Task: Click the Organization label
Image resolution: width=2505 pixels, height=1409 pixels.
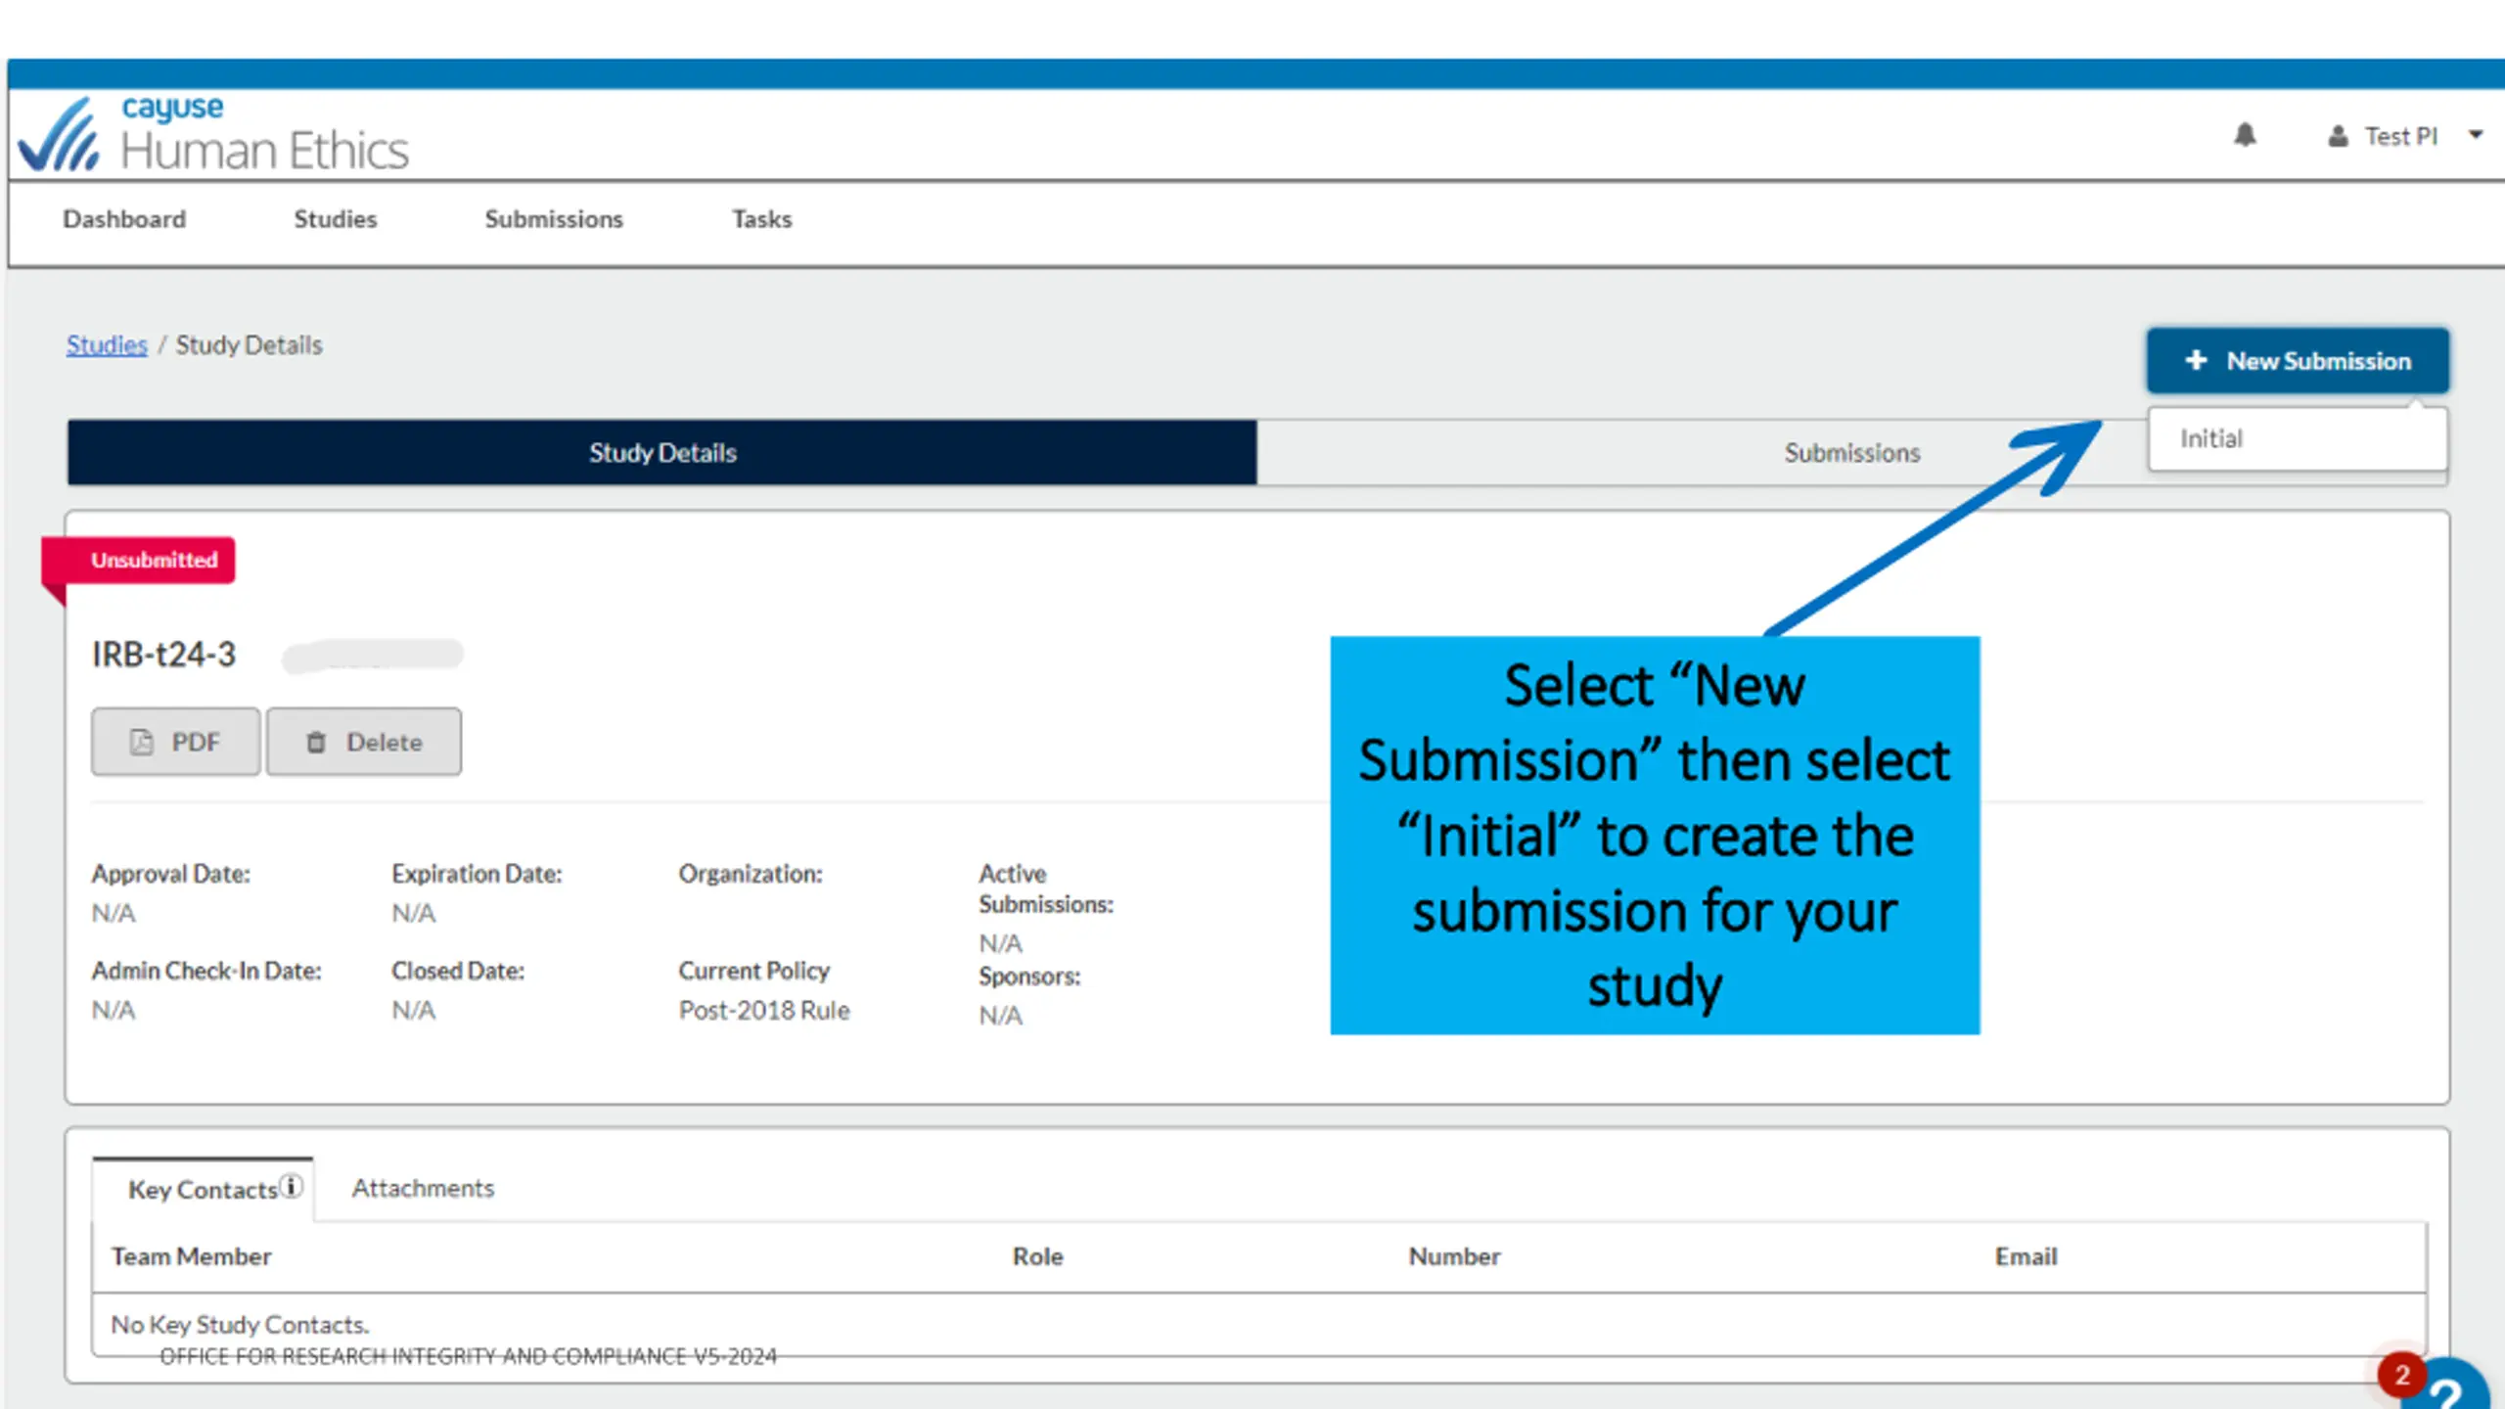Action: 751,874
